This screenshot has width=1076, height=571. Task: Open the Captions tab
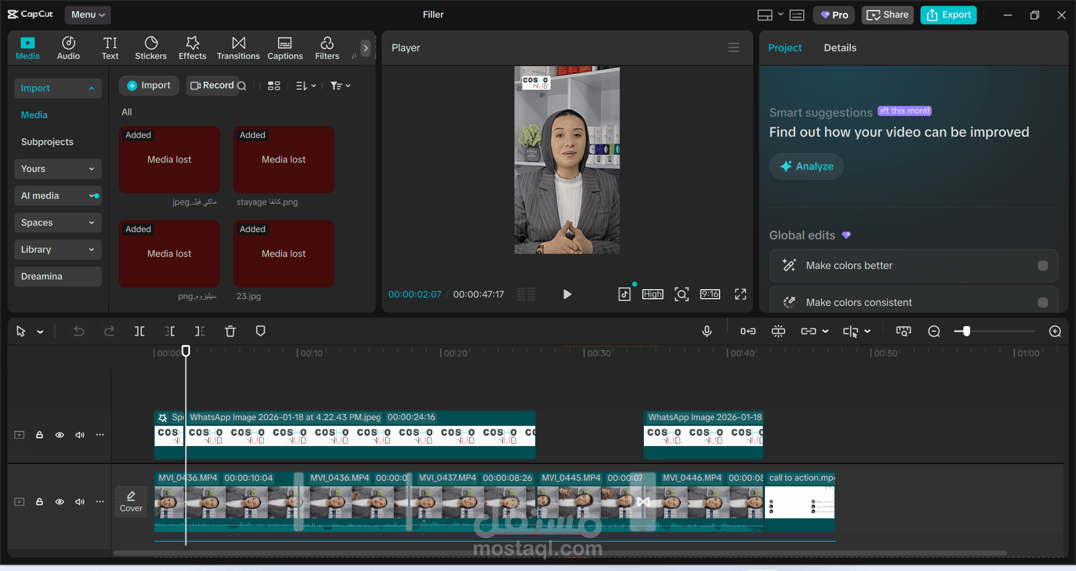(x=285, y=48)
